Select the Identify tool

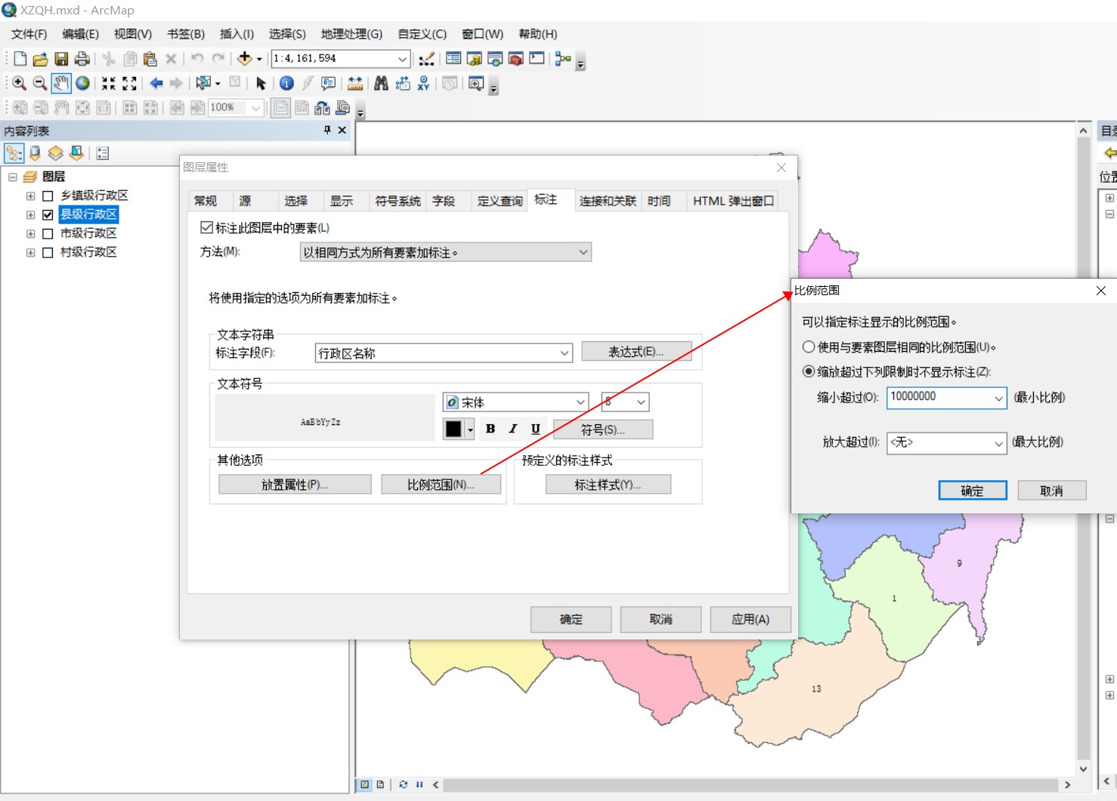point(286,83)
